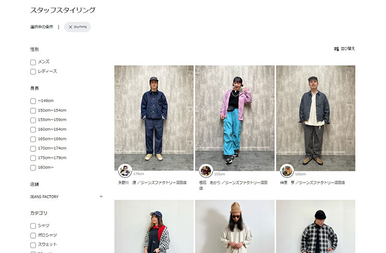Click the JEANS FACTORY chevron arrow
386x253 pixels.
click(101, 197)
